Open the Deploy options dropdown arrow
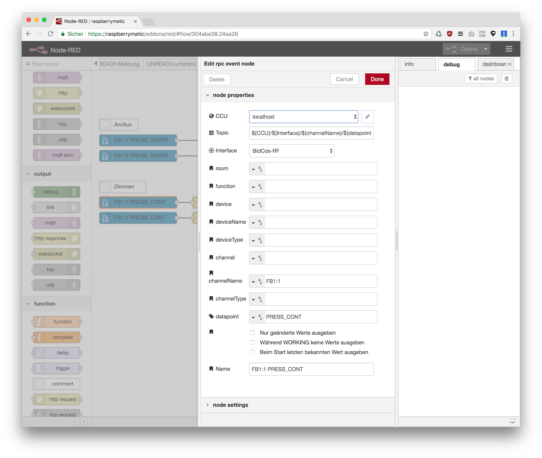 pos(485,49)
